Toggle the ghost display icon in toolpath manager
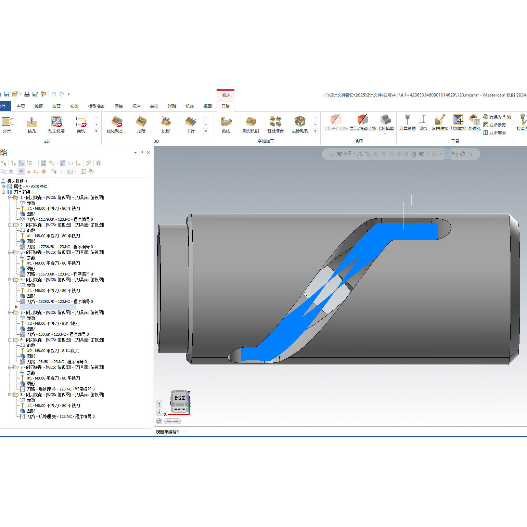 coord(11,171)
